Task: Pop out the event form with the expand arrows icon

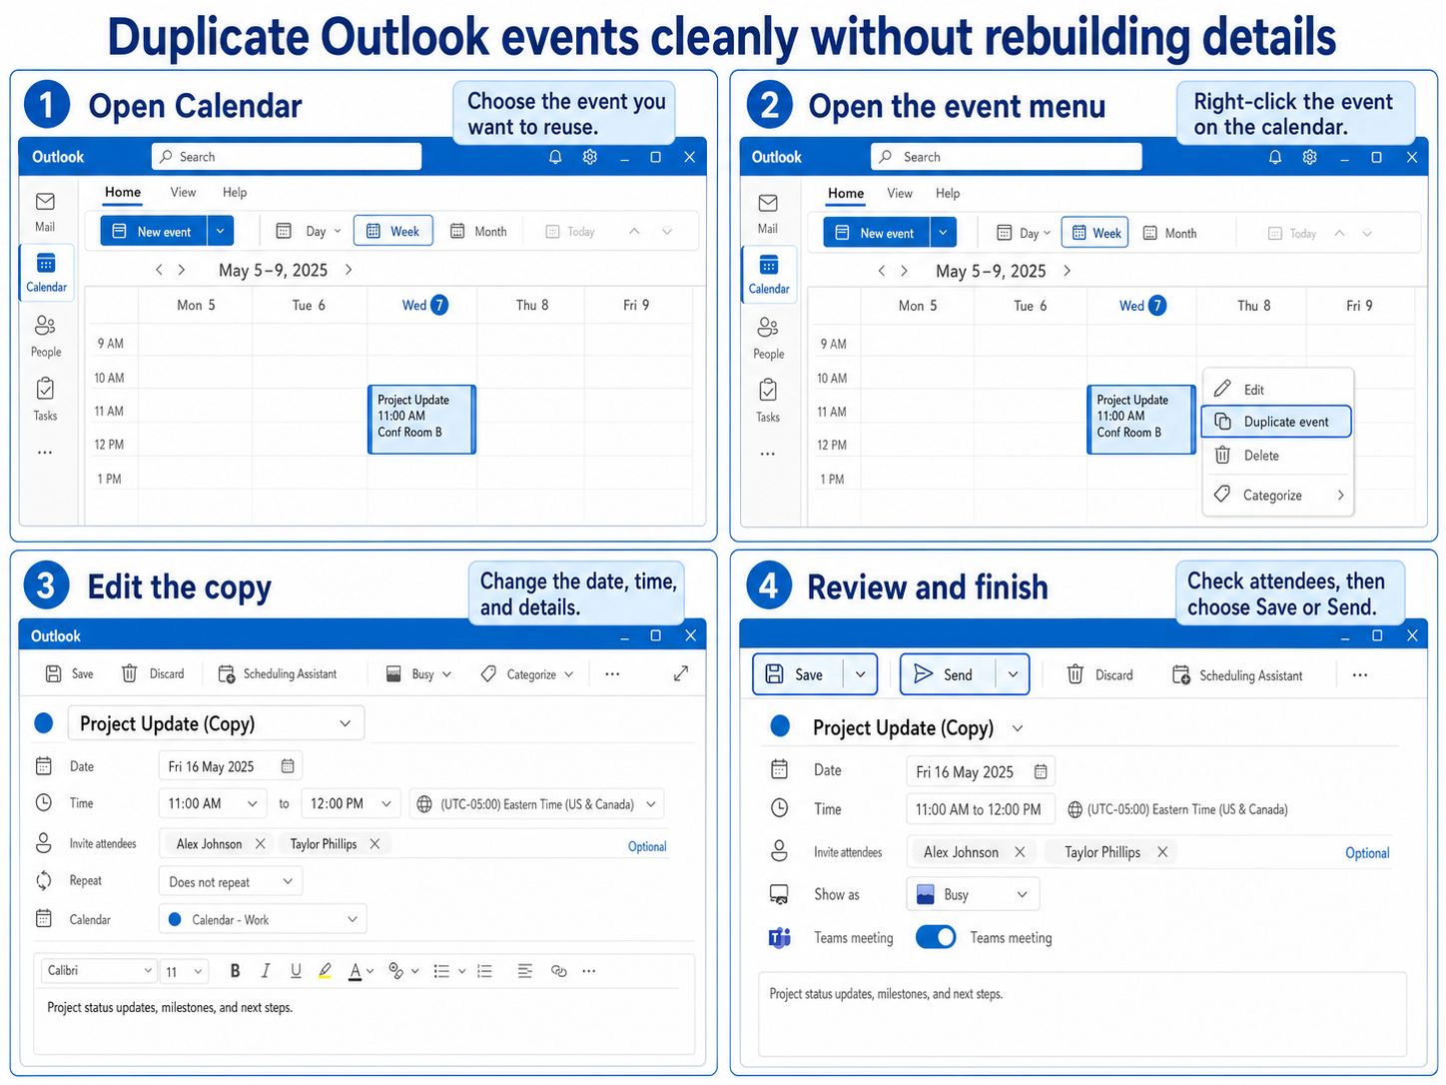Action: (681, 674)
